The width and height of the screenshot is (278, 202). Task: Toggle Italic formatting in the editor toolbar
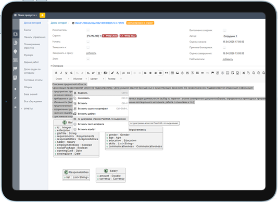[61, 73]
